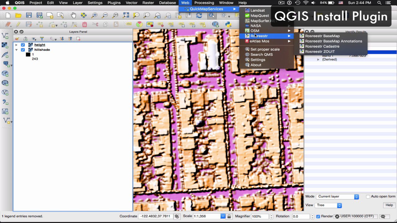The image size is (397, 223).
Task: Open the Scale dropdown arrow
Action: (223, 216)
